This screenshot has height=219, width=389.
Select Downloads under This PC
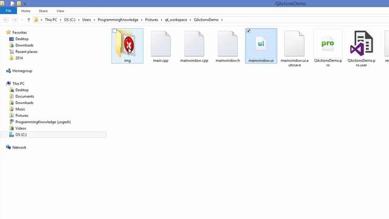24,103
